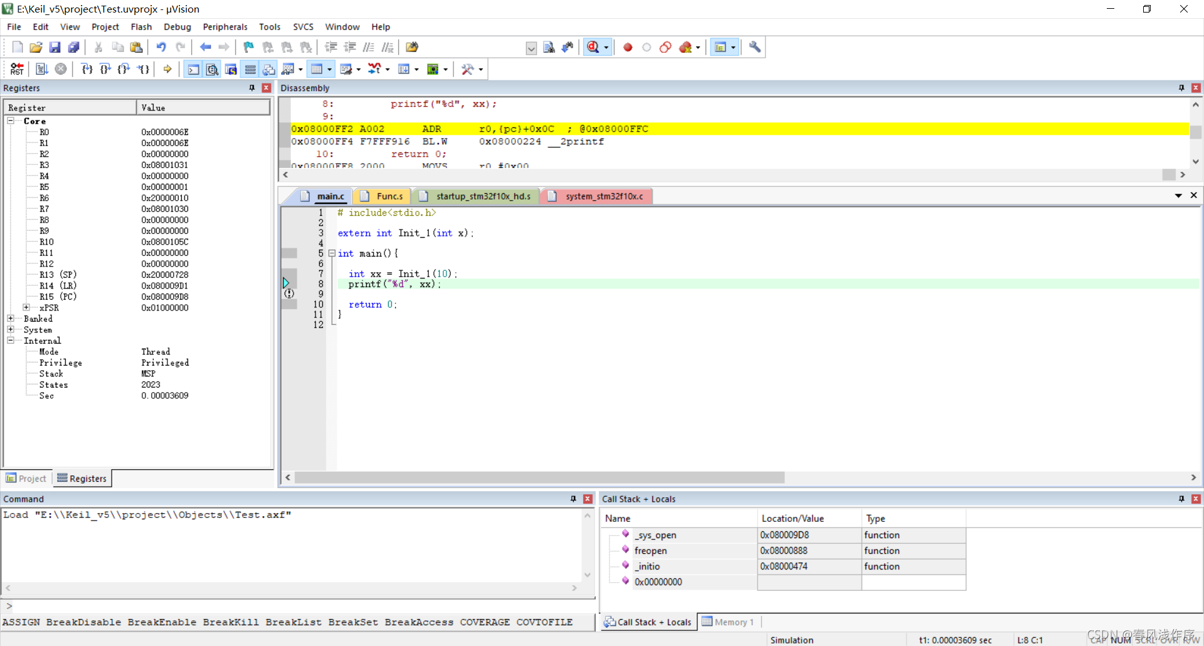The width and height of the screenshot is (1204, 646).
Task: Run the program with the Run icon
Action: [42, 69]
